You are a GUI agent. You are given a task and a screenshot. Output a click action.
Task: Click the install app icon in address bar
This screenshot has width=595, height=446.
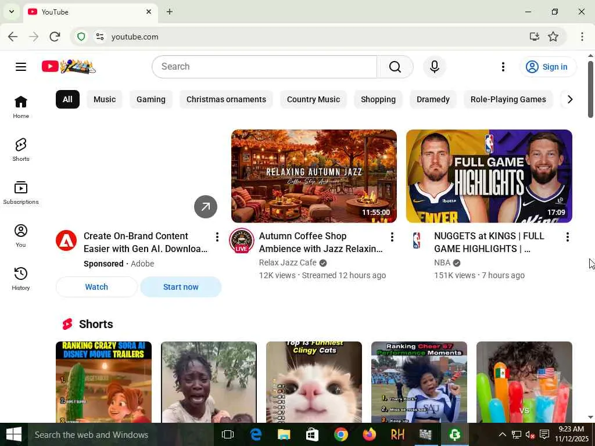(x=535, y=37)
